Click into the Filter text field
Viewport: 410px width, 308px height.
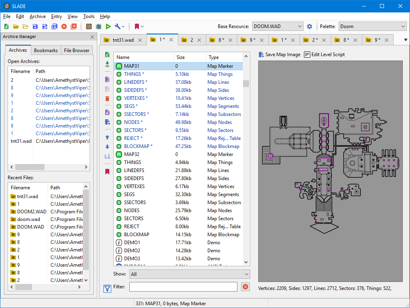coord(183,287)
